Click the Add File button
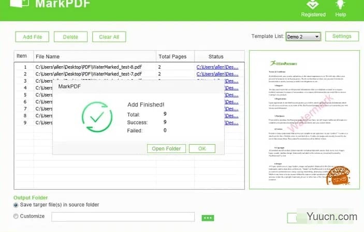The width and height of the screenshot is (364, 232). coord(32,37)
